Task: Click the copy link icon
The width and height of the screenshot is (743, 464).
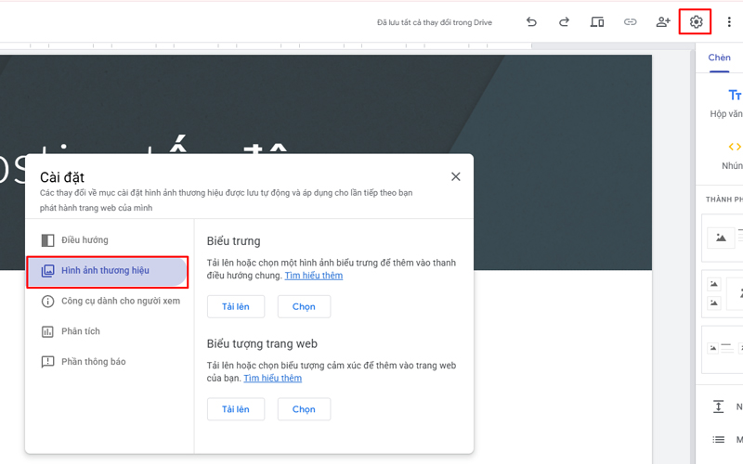Action: click(x=630, y=21)
